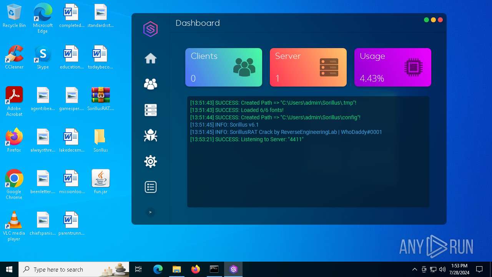
Task: Open Task View on the taskbar
Action: (138, 269)
